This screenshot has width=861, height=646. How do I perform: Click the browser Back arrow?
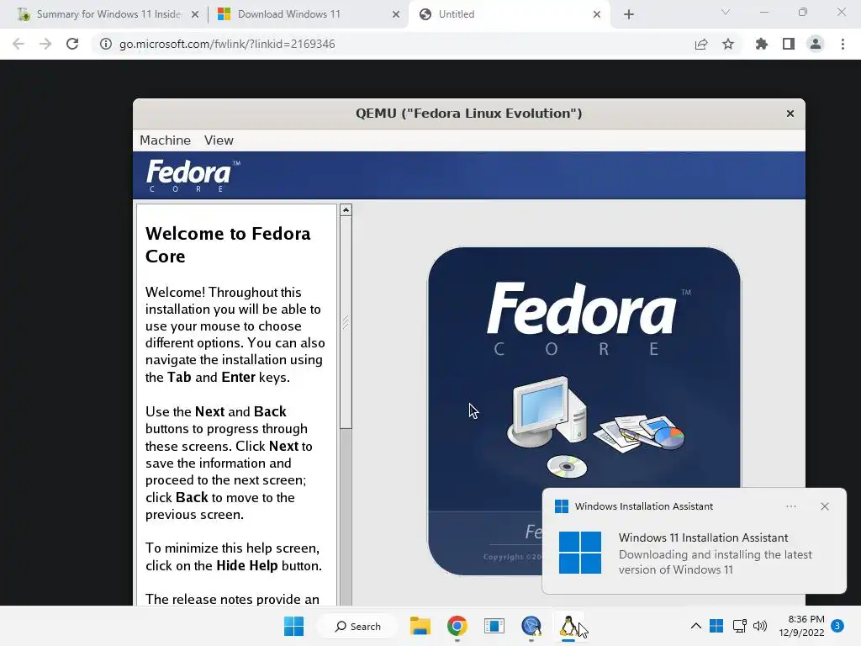point(18,44)
